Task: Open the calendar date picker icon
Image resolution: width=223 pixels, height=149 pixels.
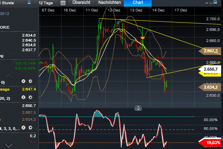Action: [63, 3]
